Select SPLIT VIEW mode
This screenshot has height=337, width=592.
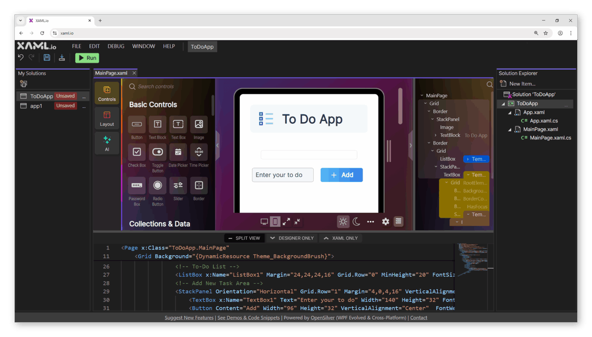pyautogui.click(x=244, y=238)
